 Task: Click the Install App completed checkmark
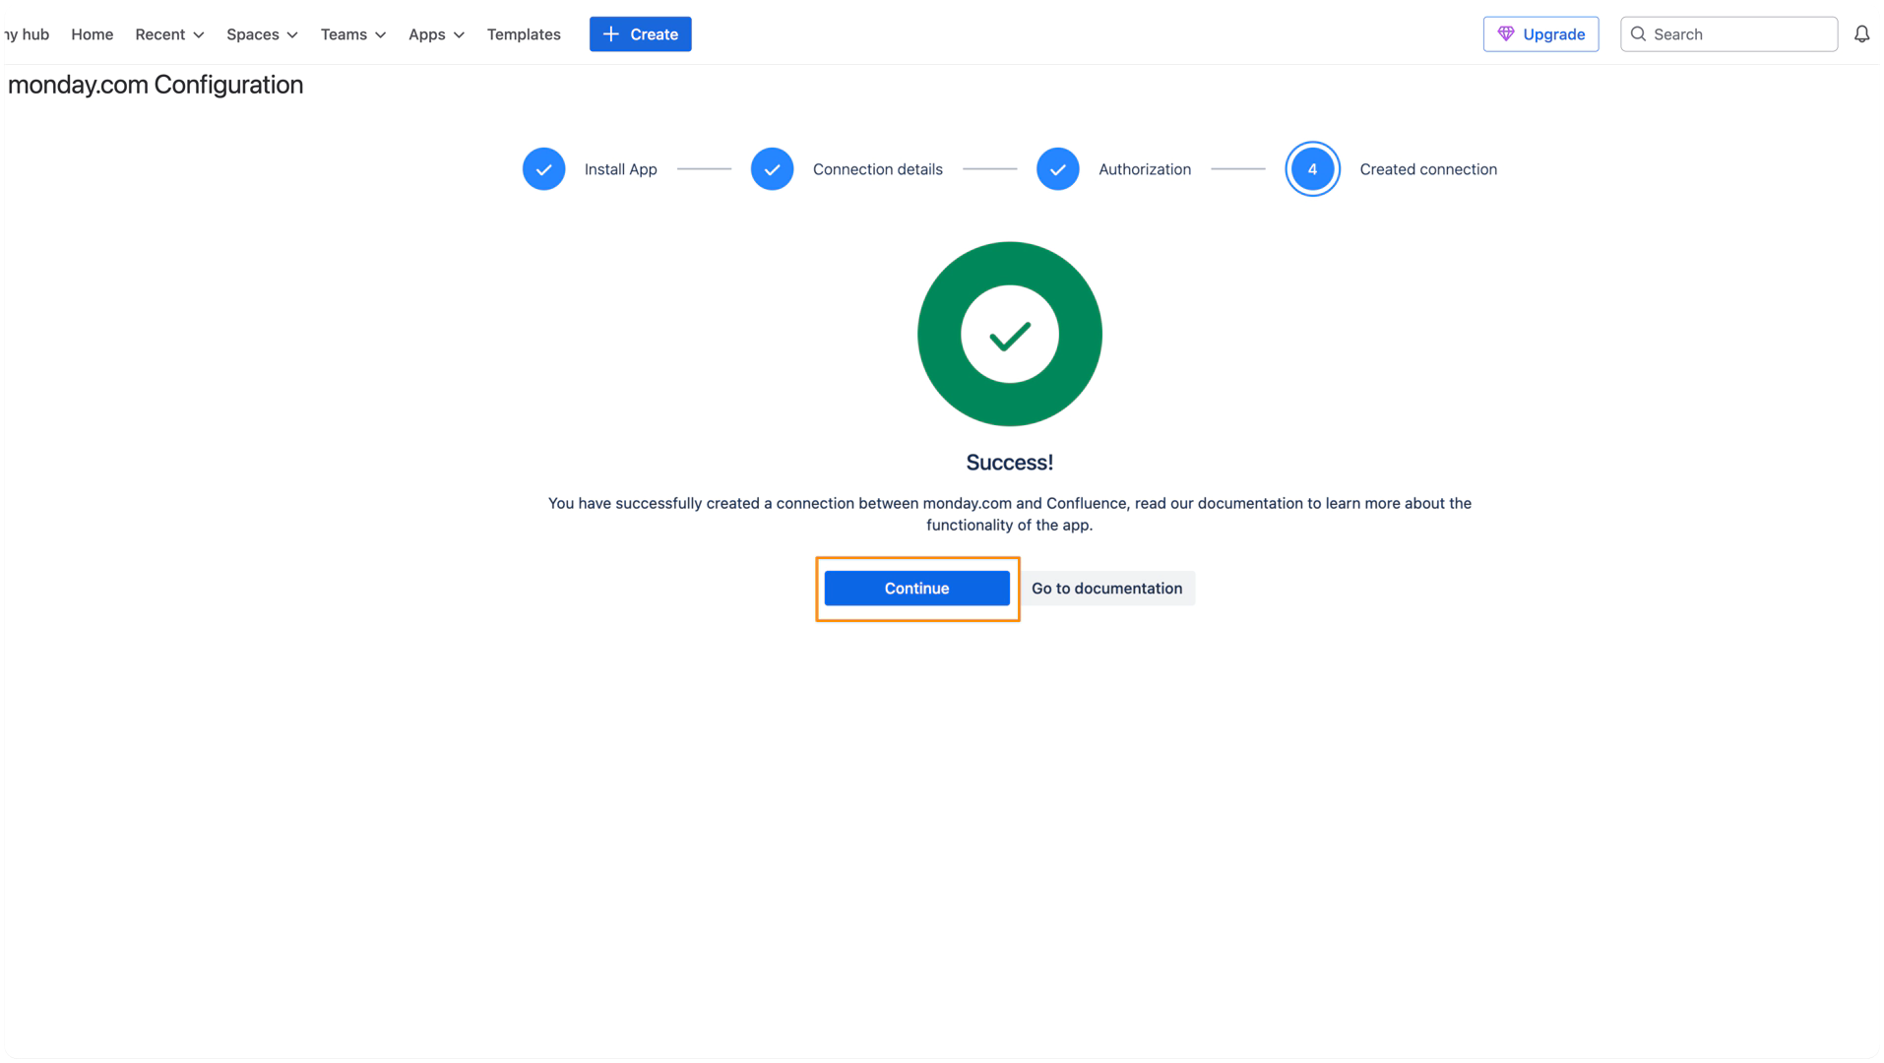click(543, 169)
